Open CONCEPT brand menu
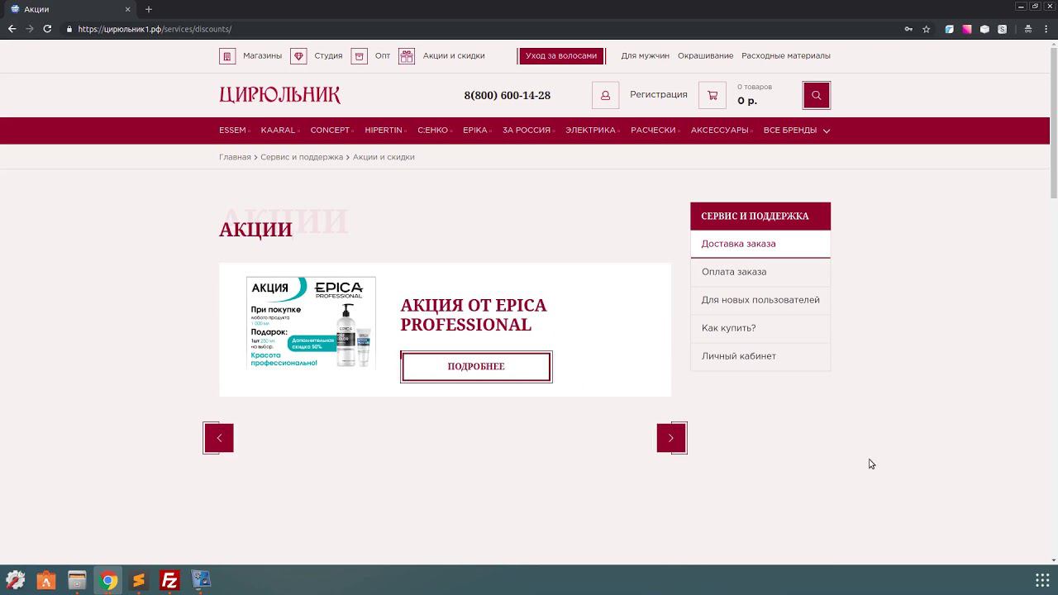The image size is (1058, 595). click(x=331, y=131)
